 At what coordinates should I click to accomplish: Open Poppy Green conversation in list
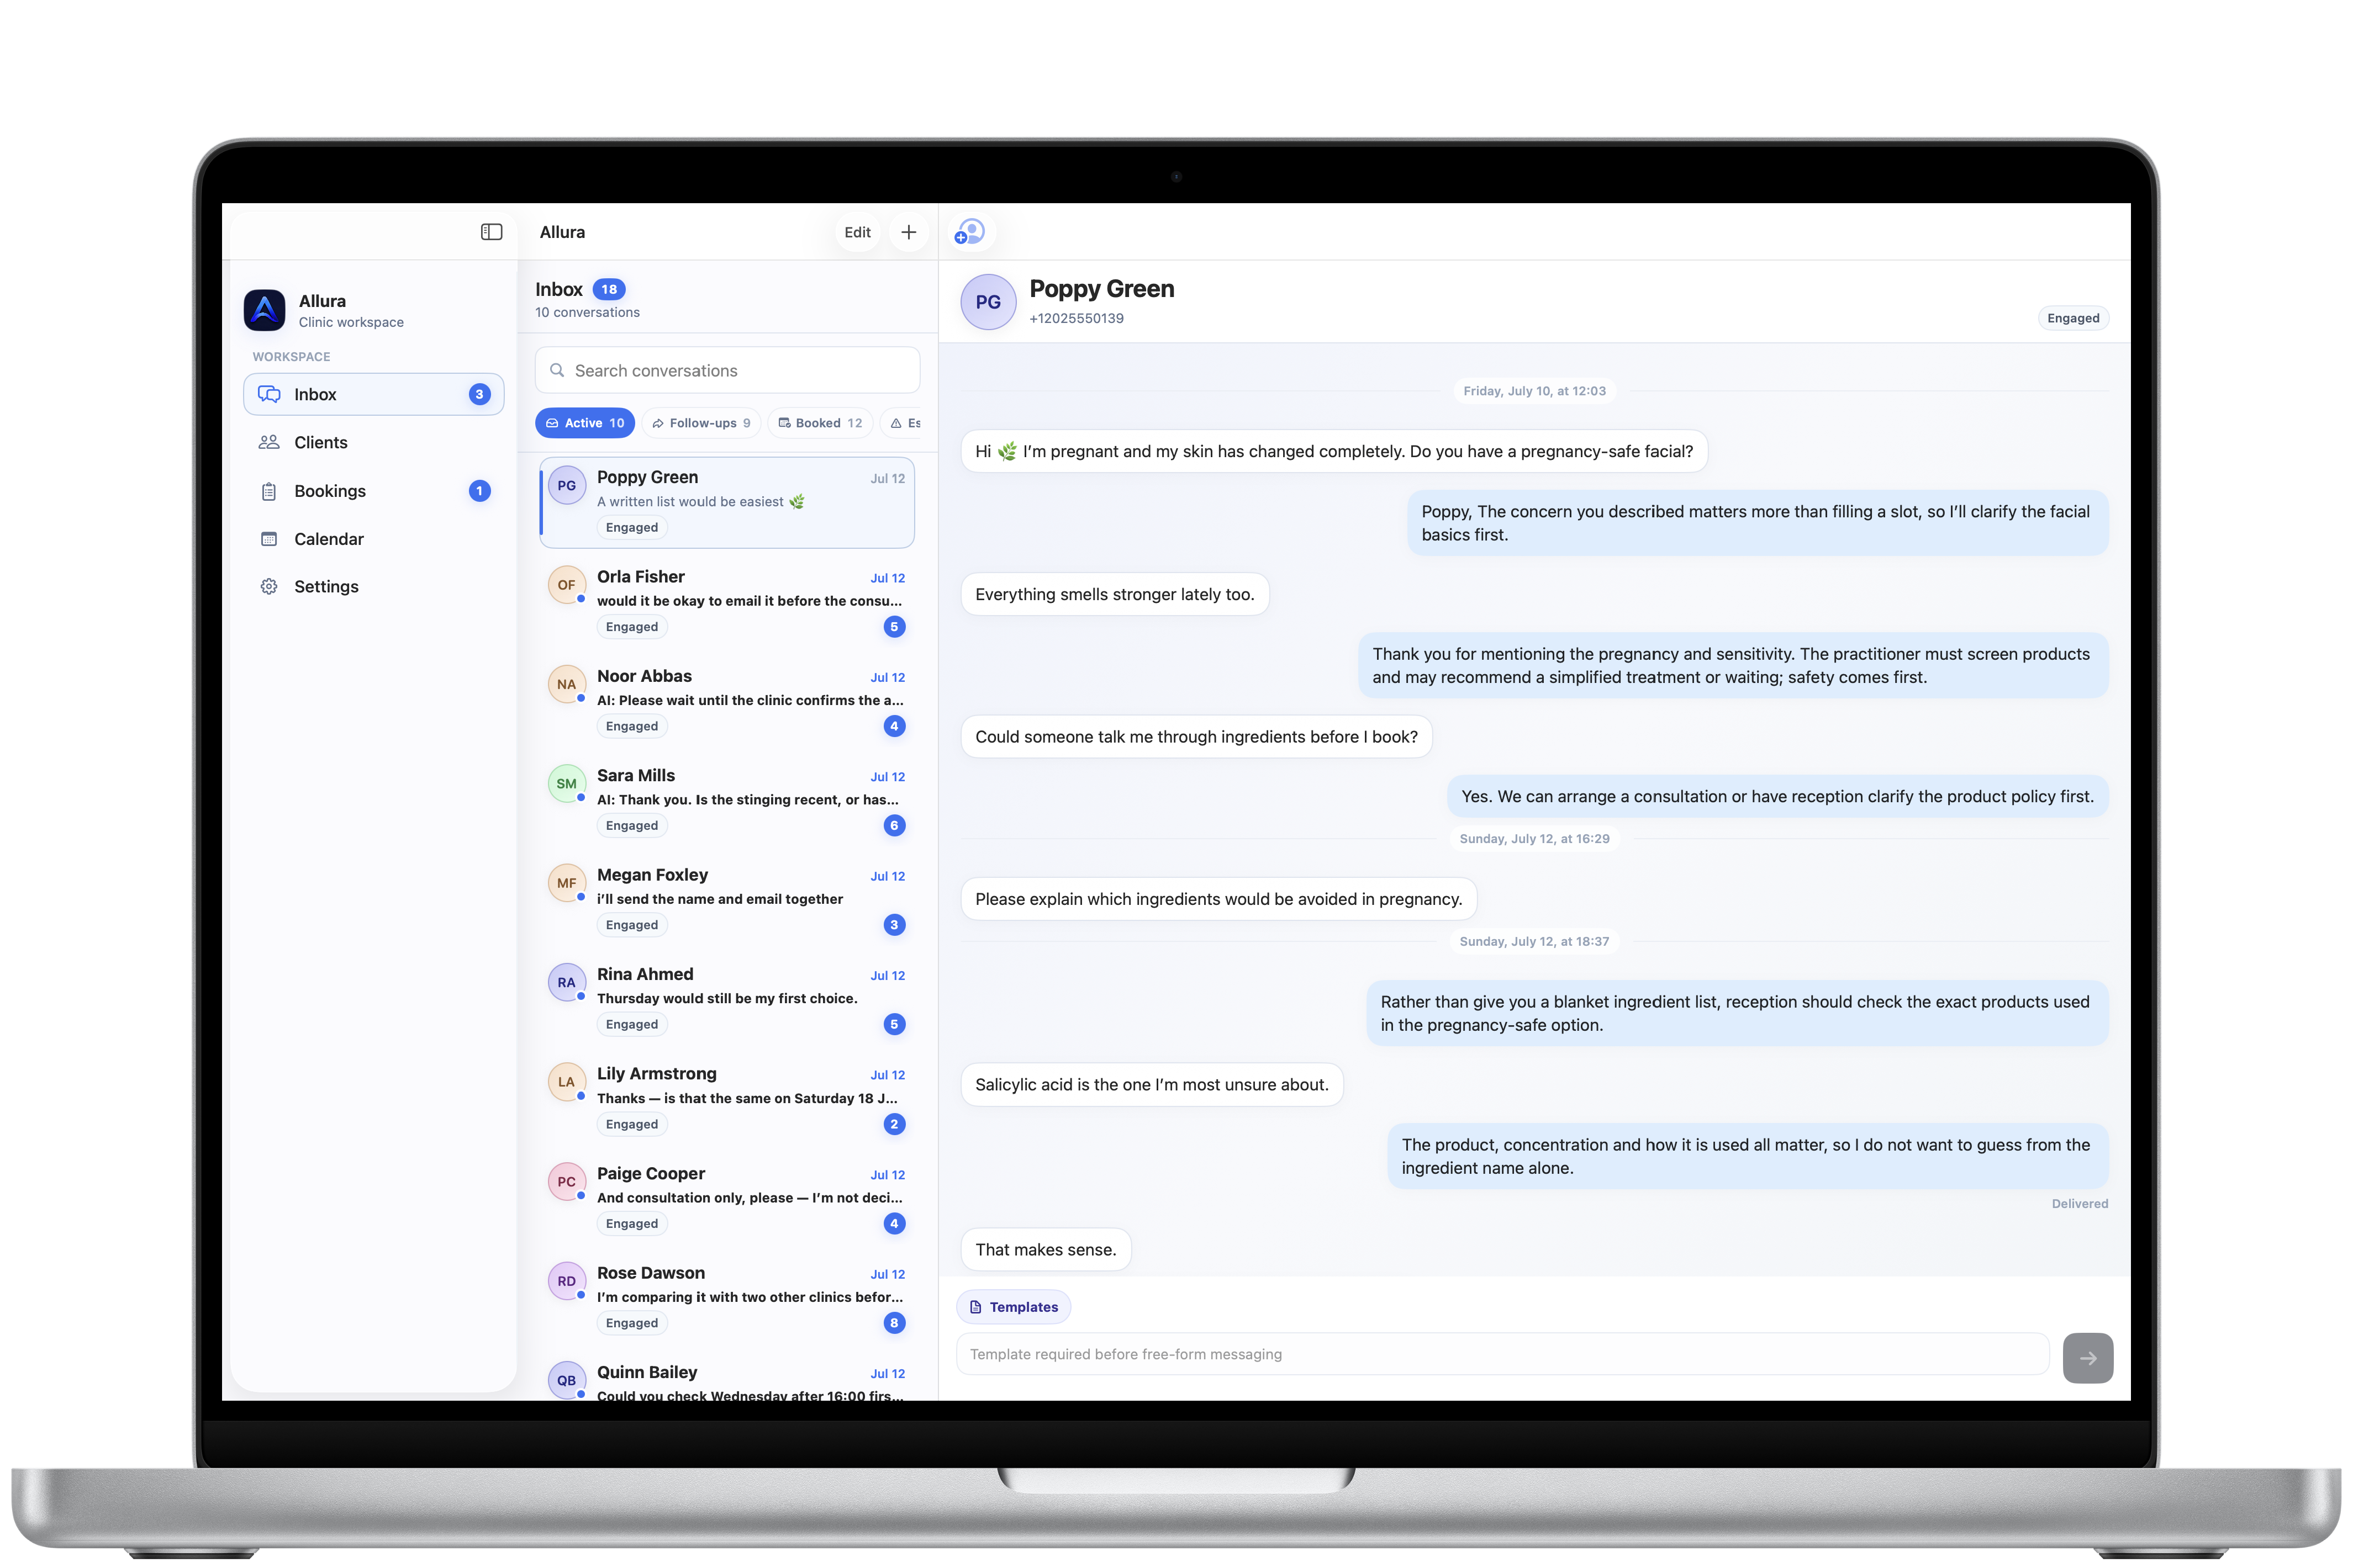click(x=727, y=502)
